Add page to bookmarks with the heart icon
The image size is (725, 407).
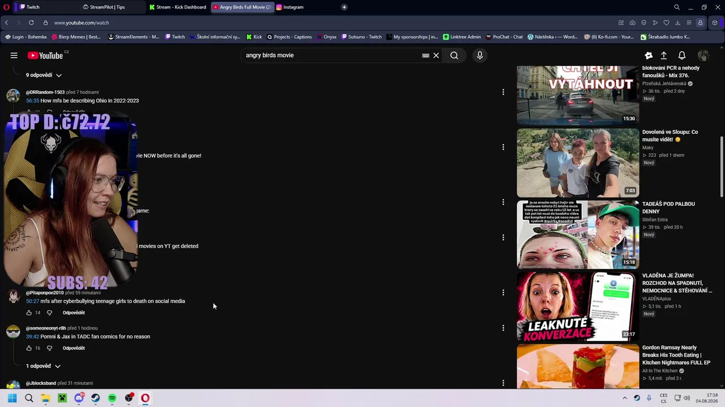pos(667,23)
